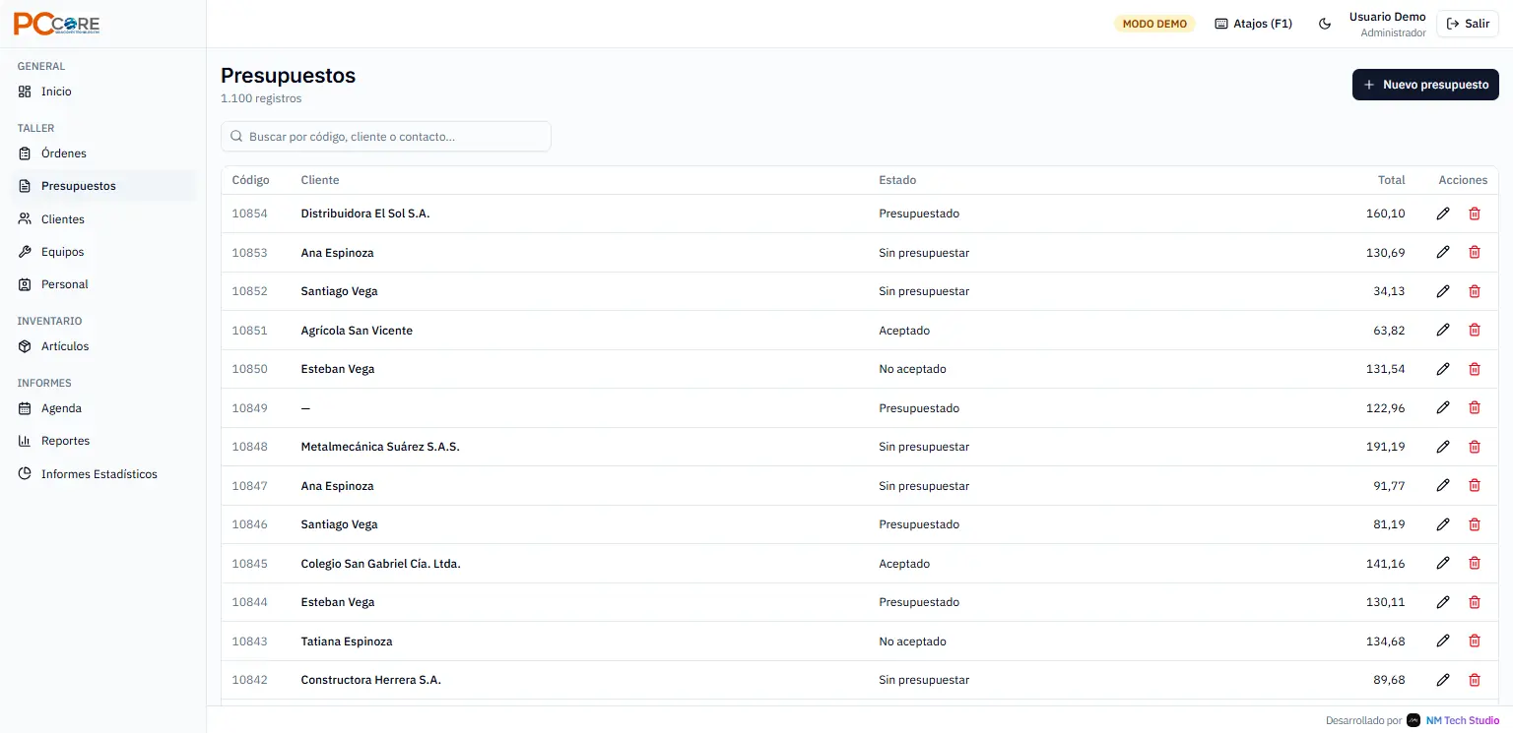The image size is (1513, 733).
Task: Click client Metalmecánica Suárez S.A.S.
Action: point(380,447)
